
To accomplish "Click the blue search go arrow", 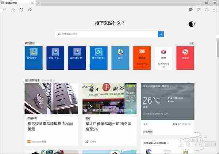I will 161,34.
